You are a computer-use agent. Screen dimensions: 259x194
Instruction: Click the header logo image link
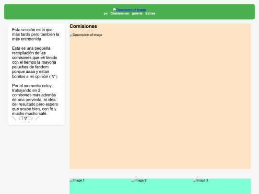pyautogui.click(x=129, y=10)
